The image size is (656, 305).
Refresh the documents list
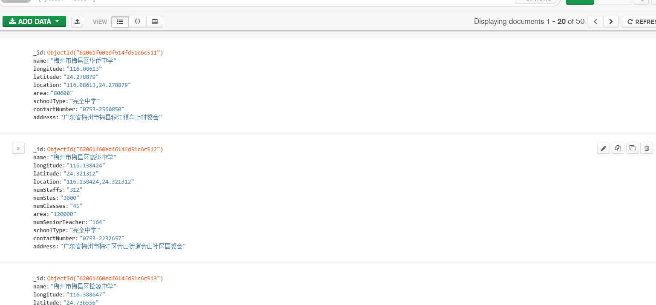click(639, 22)
